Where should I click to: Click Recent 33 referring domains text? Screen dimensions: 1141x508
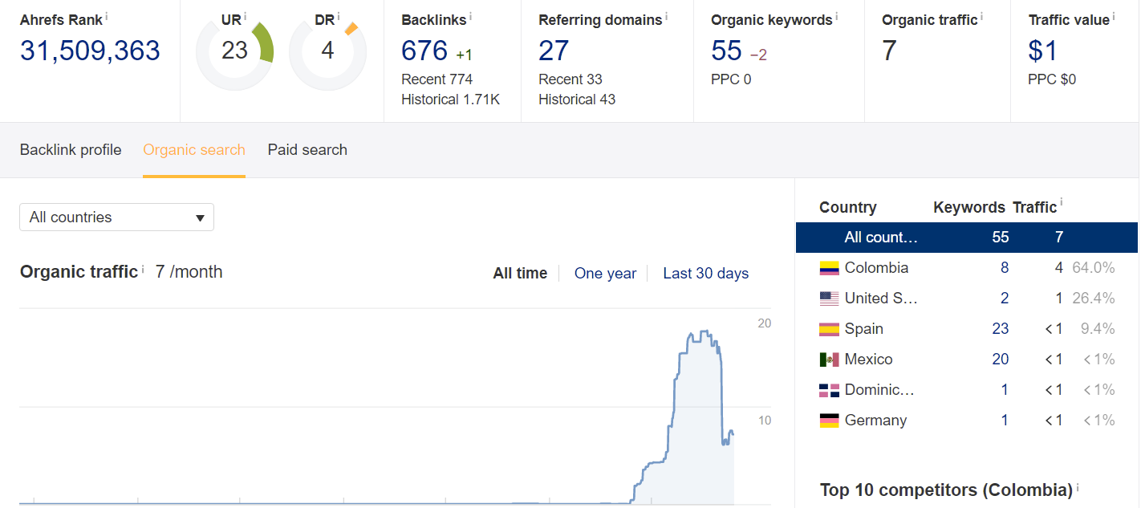click(570, 79)
